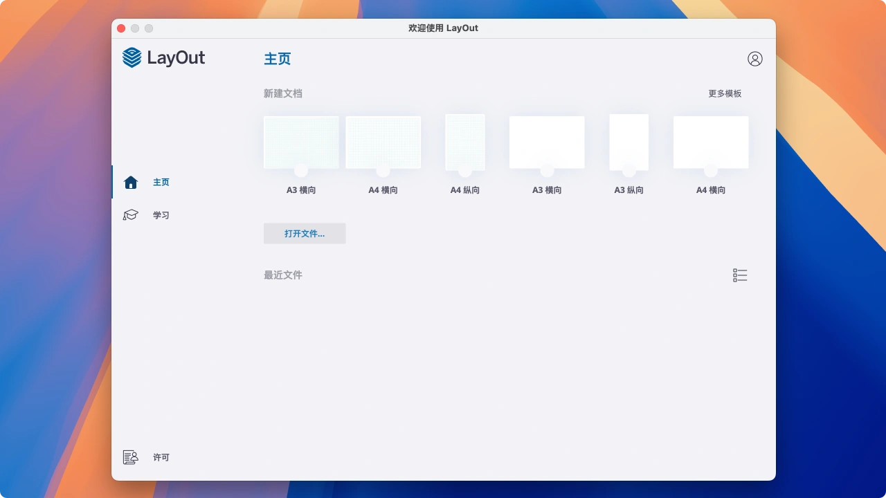
Task: Open the user account profile icon
Action: 755,59
